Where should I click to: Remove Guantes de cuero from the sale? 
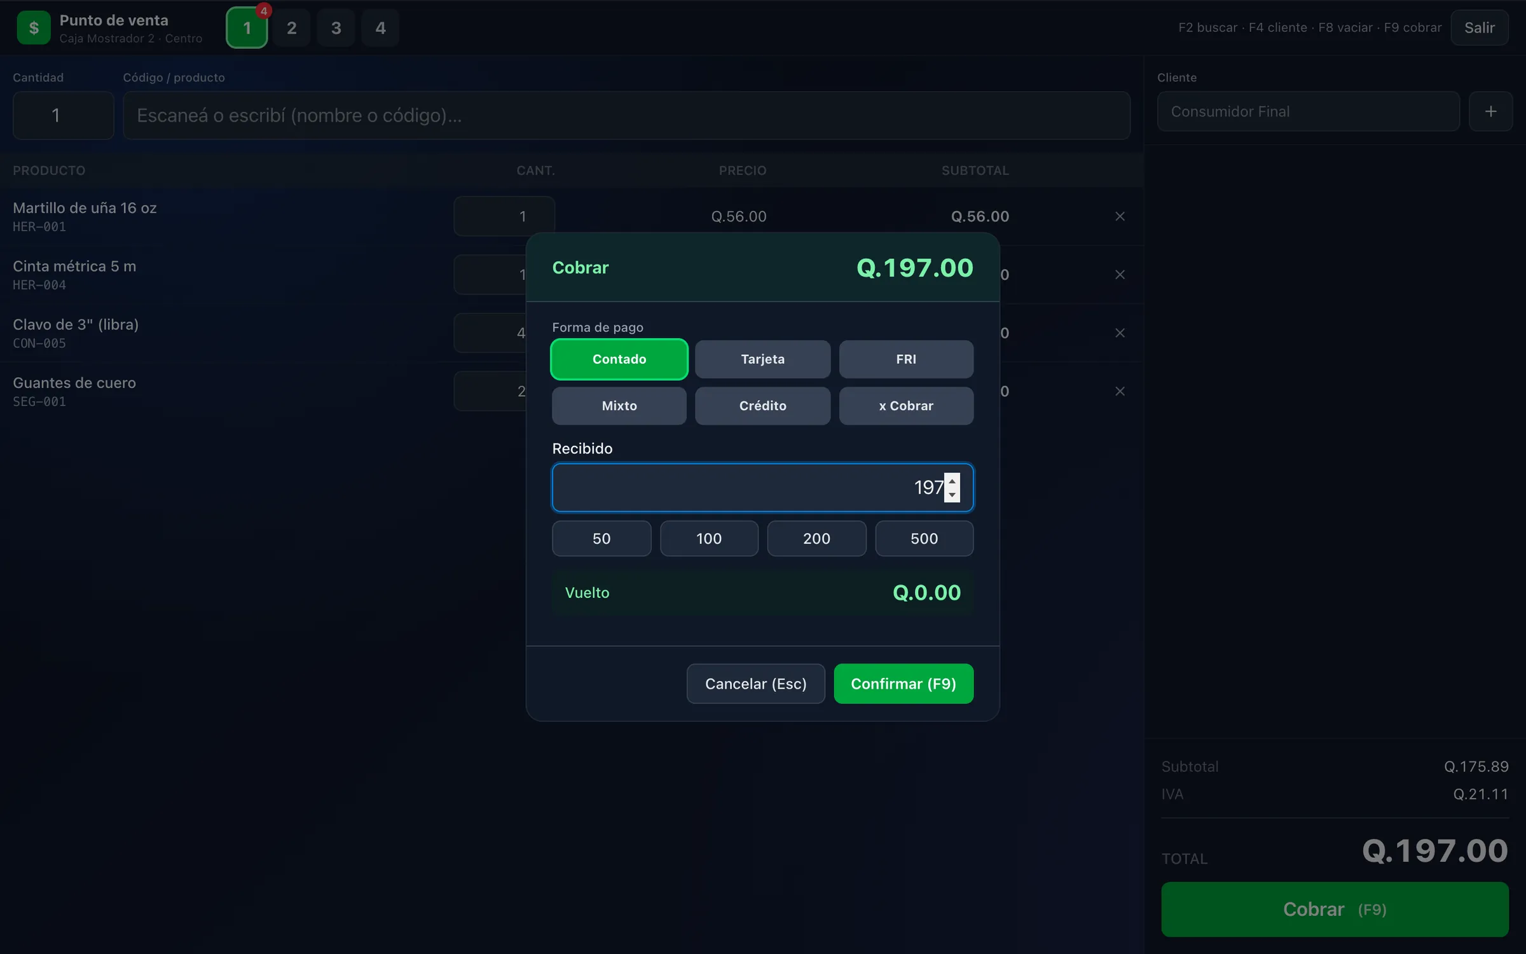1120,391
